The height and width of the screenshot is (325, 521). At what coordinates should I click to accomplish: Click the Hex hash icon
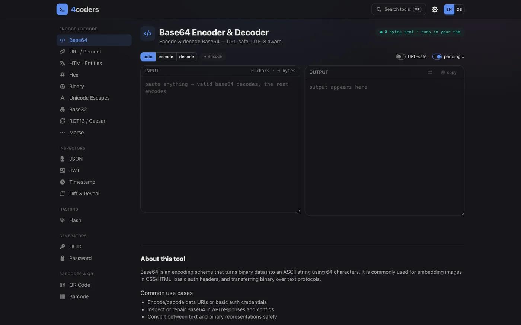click(x=63, y=75)
